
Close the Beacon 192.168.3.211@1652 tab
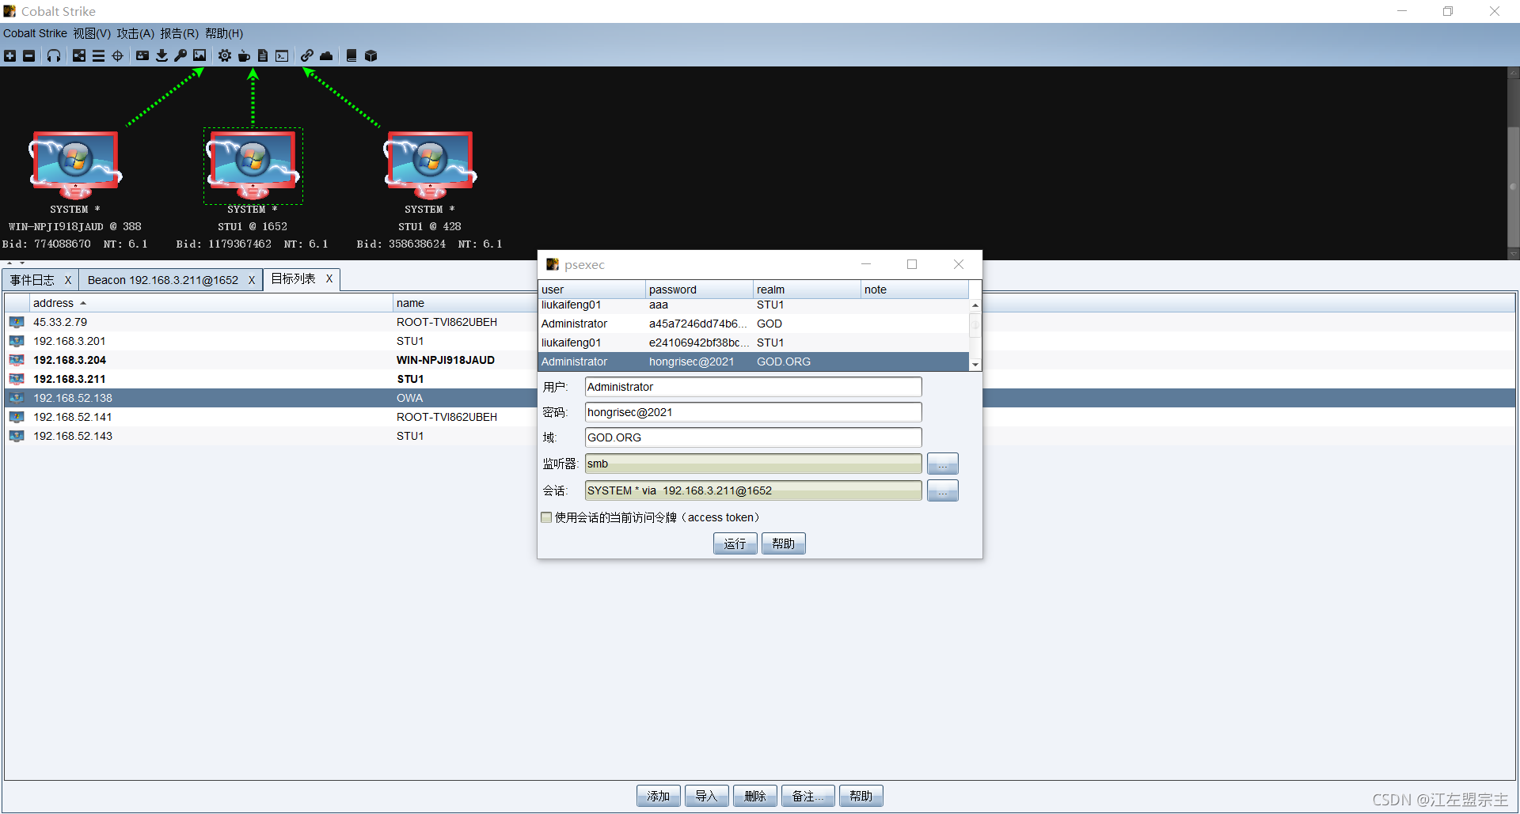(x=252, y=280)
